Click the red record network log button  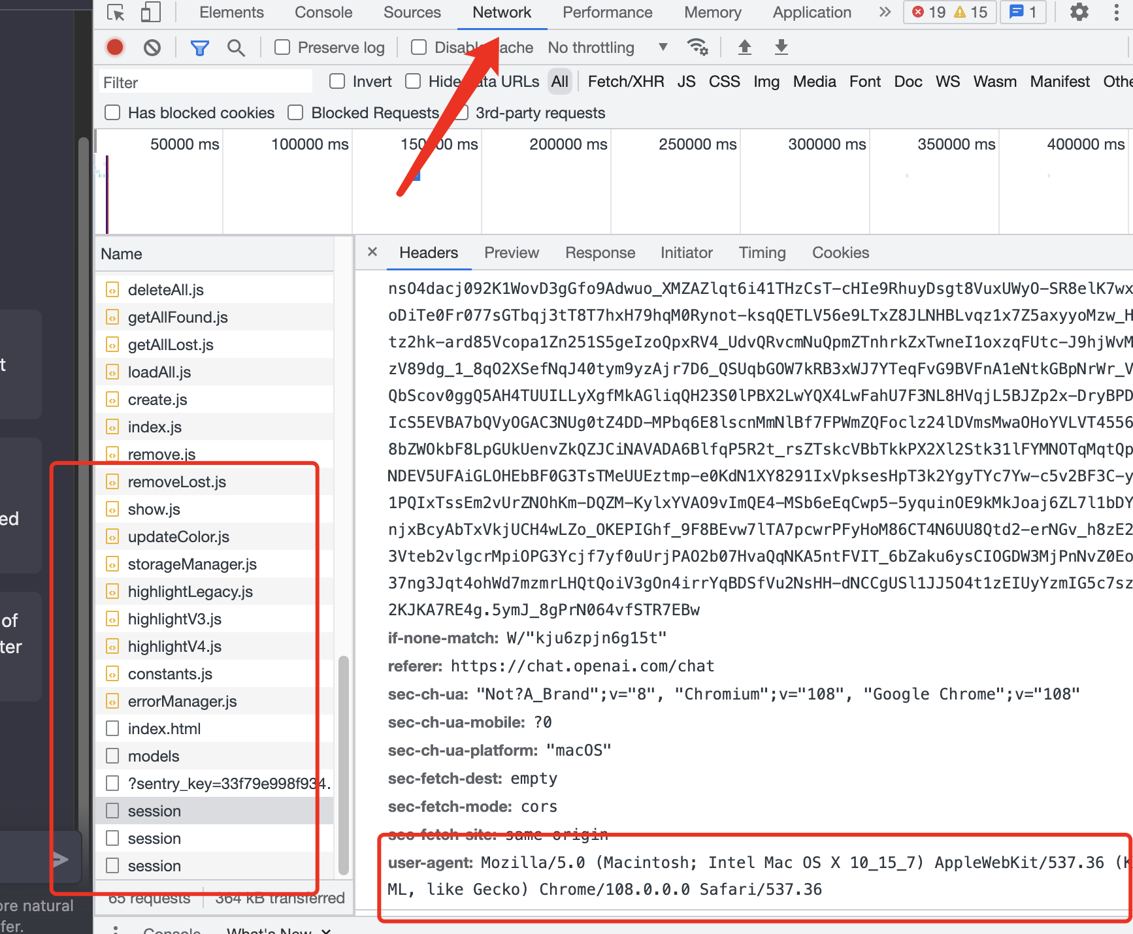pos(115,47)
